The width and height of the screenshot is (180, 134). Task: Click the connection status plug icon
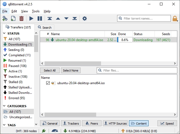[44, 131]
